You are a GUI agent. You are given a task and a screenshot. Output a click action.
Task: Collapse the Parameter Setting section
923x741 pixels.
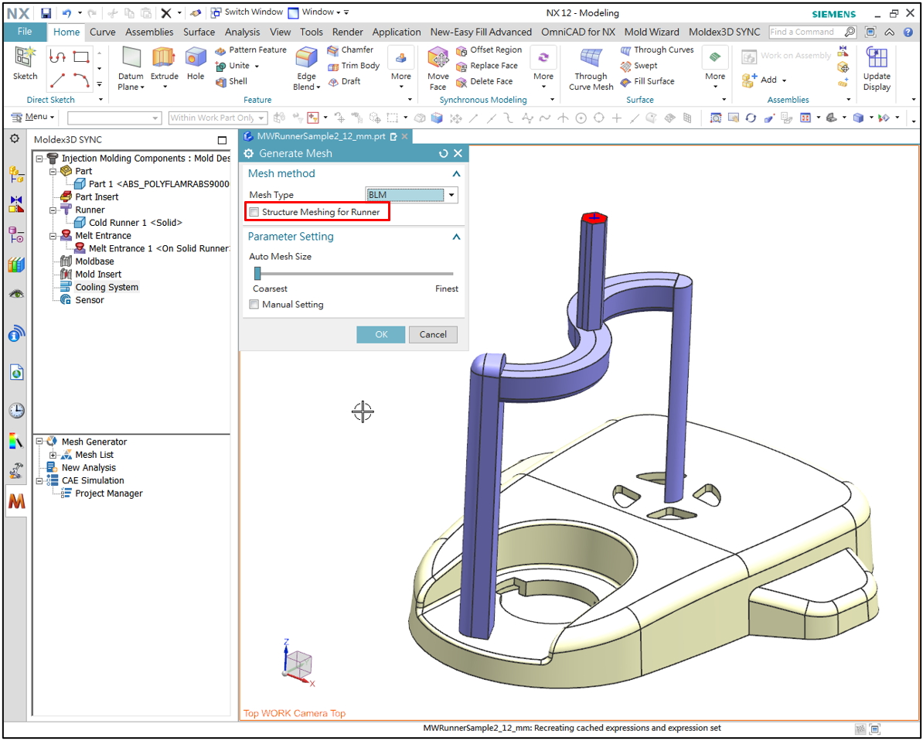(456, 237)
